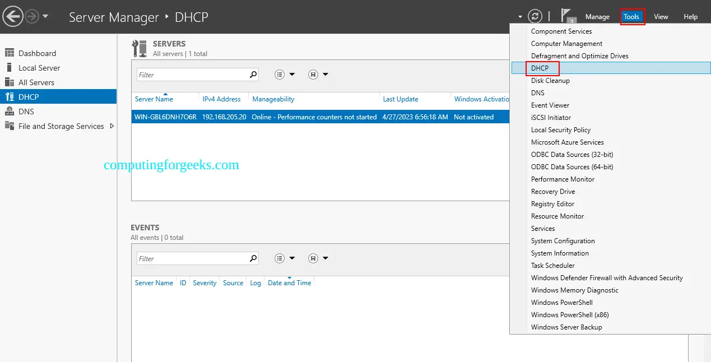The width and height of the screenshot is (711, 362).
Task: Select Local Server in the navigation pane
Action: pos(39,67)
